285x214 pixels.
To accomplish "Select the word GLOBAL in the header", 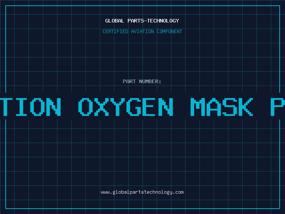I will click(115, 21).
